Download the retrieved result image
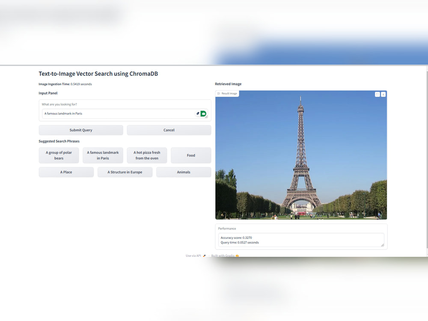The image size is (428, 321). click(383, 94)
